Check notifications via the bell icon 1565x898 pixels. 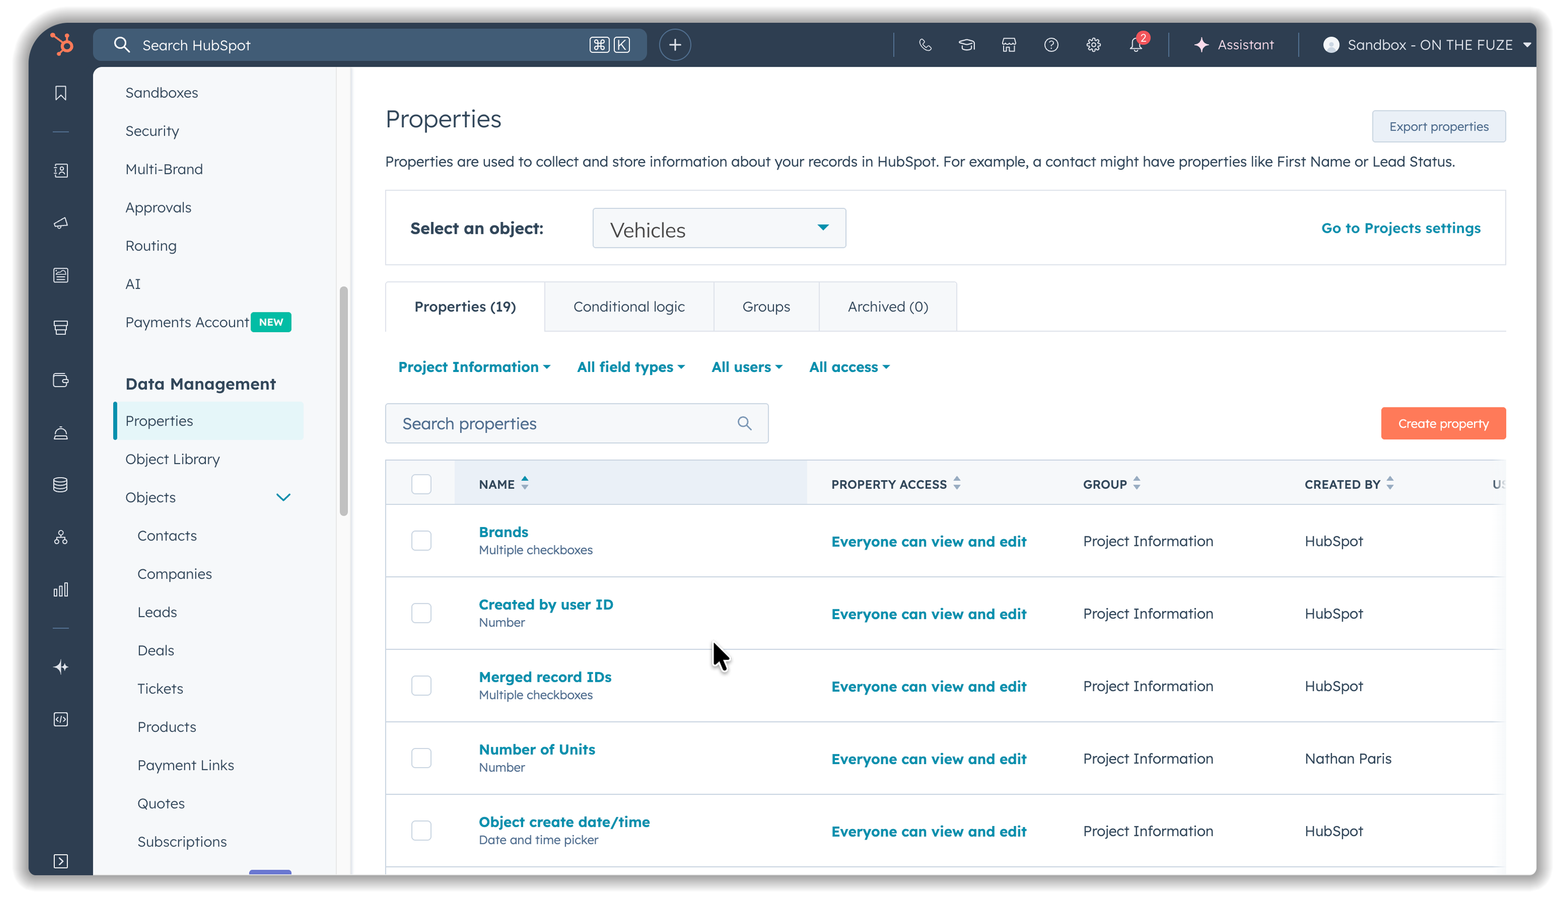point(1135,44)
